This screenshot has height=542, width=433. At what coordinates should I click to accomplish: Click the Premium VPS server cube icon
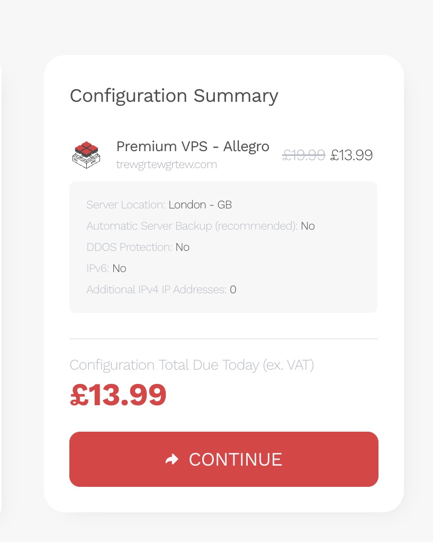coord(86,154)
